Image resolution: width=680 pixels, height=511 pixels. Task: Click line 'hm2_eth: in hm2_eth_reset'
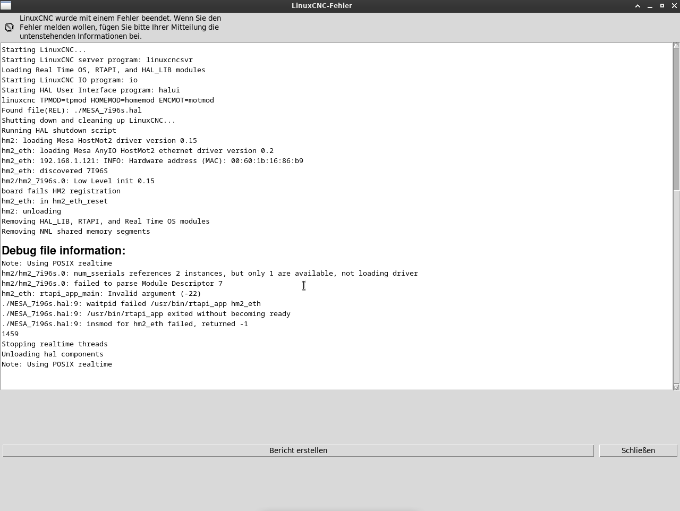[55, 201]
